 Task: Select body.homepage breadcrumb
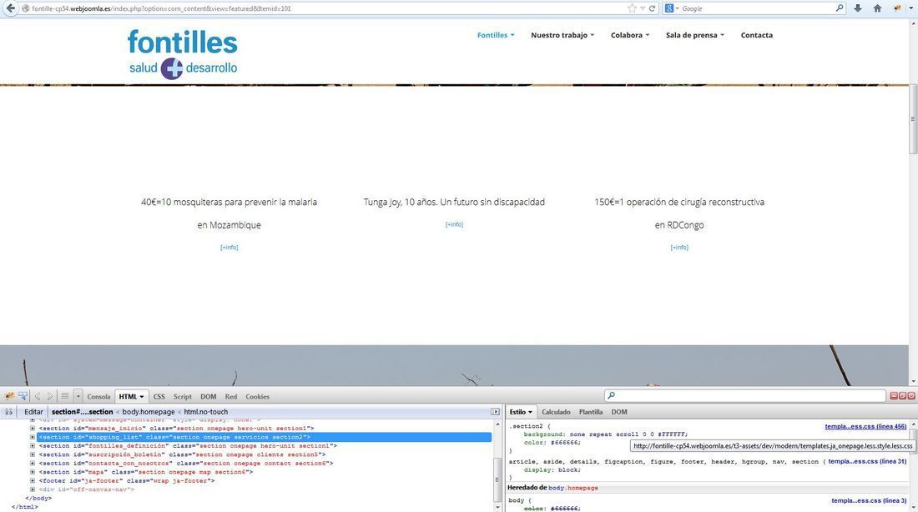coord(149,412)
